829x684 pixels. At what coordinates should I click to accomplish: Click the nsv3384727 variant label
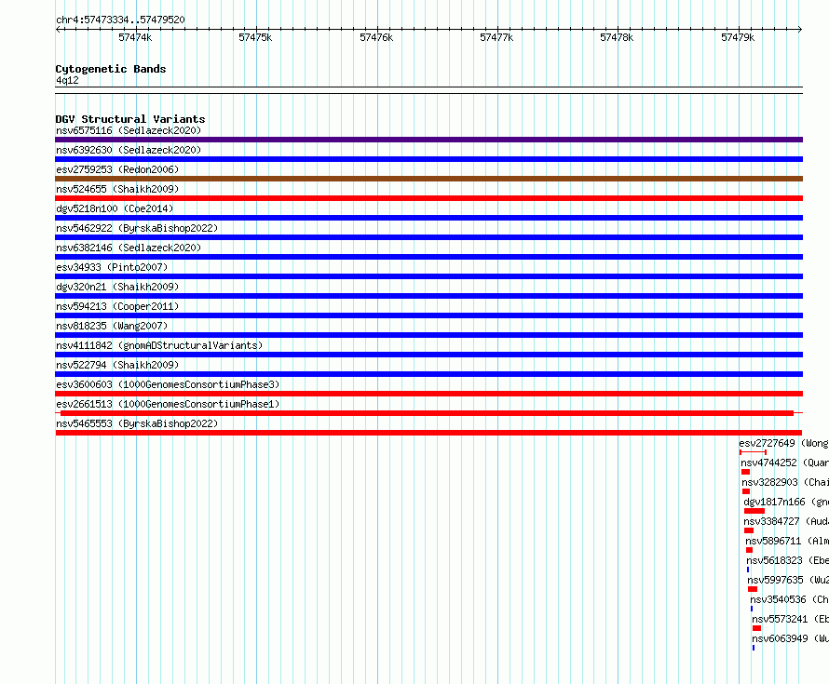(x=786, y=521)
